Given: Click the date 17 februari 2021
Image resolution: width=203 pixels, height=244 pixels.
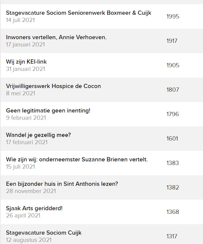Looking at the screenshot, I should click(x=27, y=142).
